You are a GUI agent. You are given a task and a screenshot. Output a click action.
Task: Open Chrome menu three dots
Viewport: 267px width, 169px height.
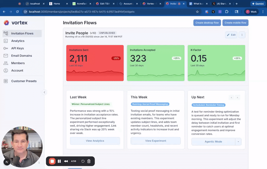pos(263,12)
